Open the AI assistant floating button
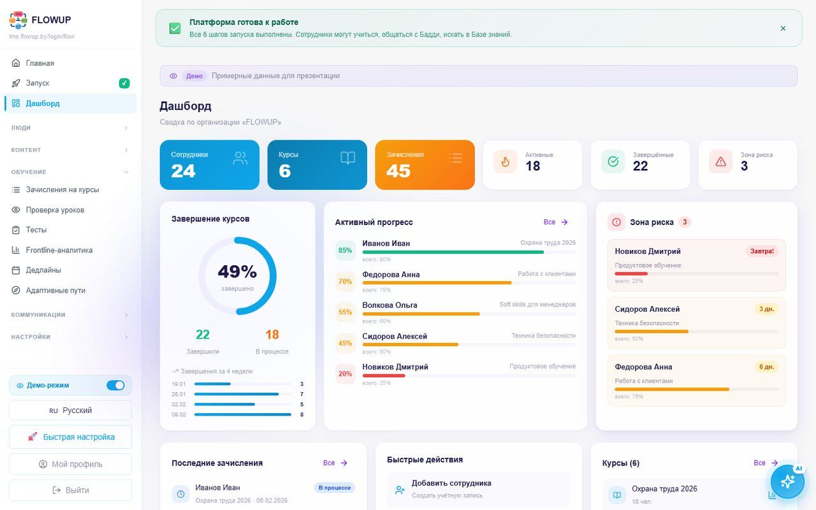 (x=787, y=481)
